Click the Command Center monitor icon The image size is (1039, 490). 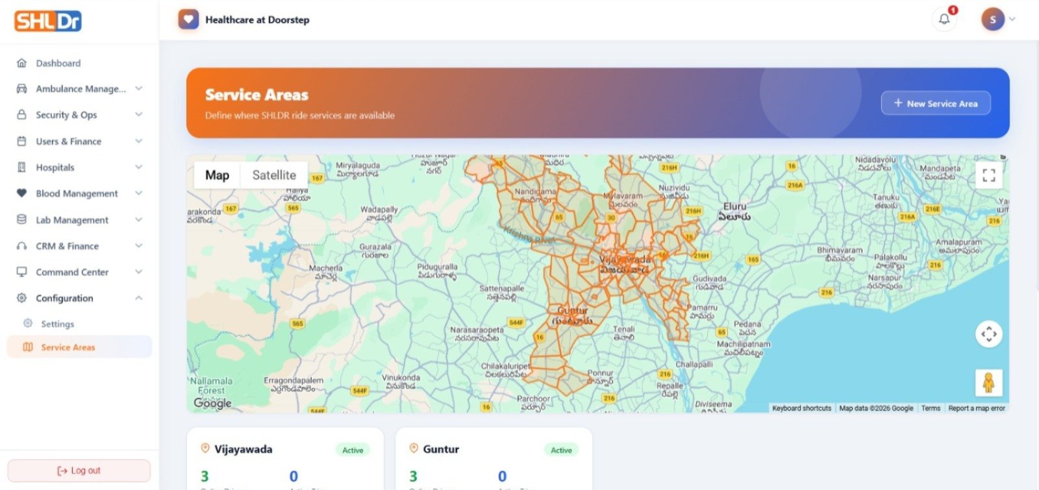21,272
